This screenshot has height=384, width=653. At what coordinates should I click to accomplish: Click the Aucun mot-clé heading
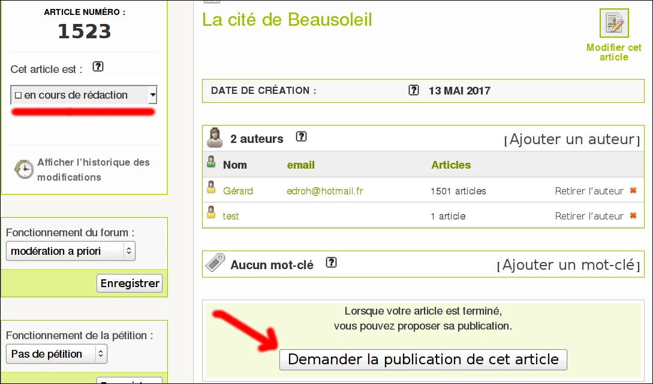[272, 265]
